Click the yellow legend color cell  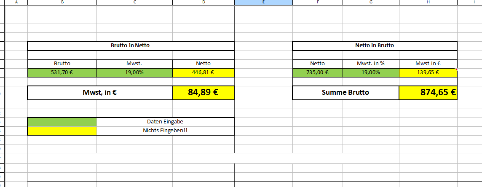62,131
